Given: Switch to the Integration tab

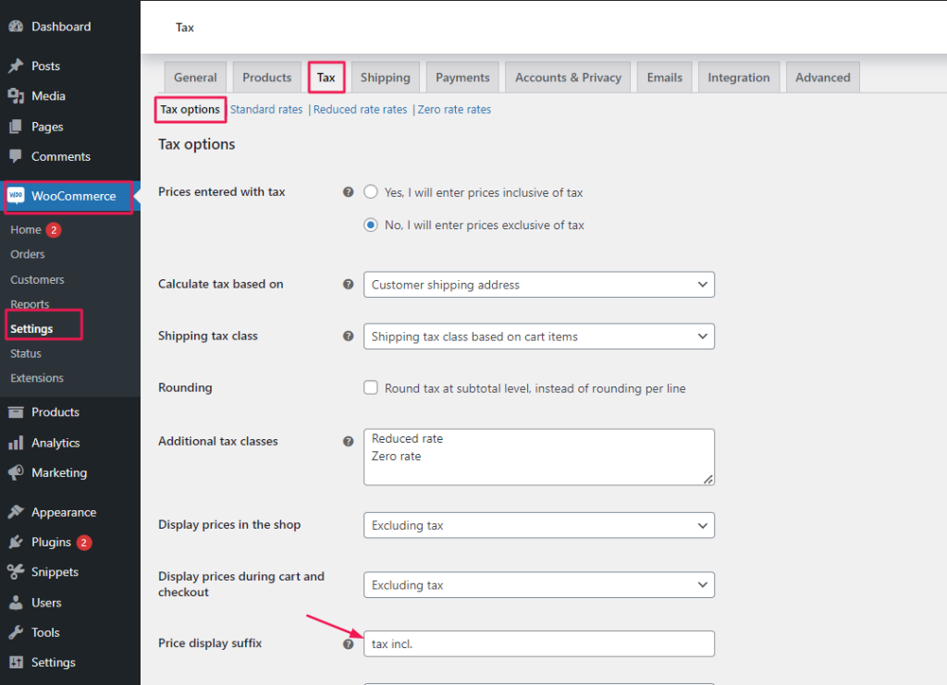Looking at the screenshot, I should click(739, 78).
